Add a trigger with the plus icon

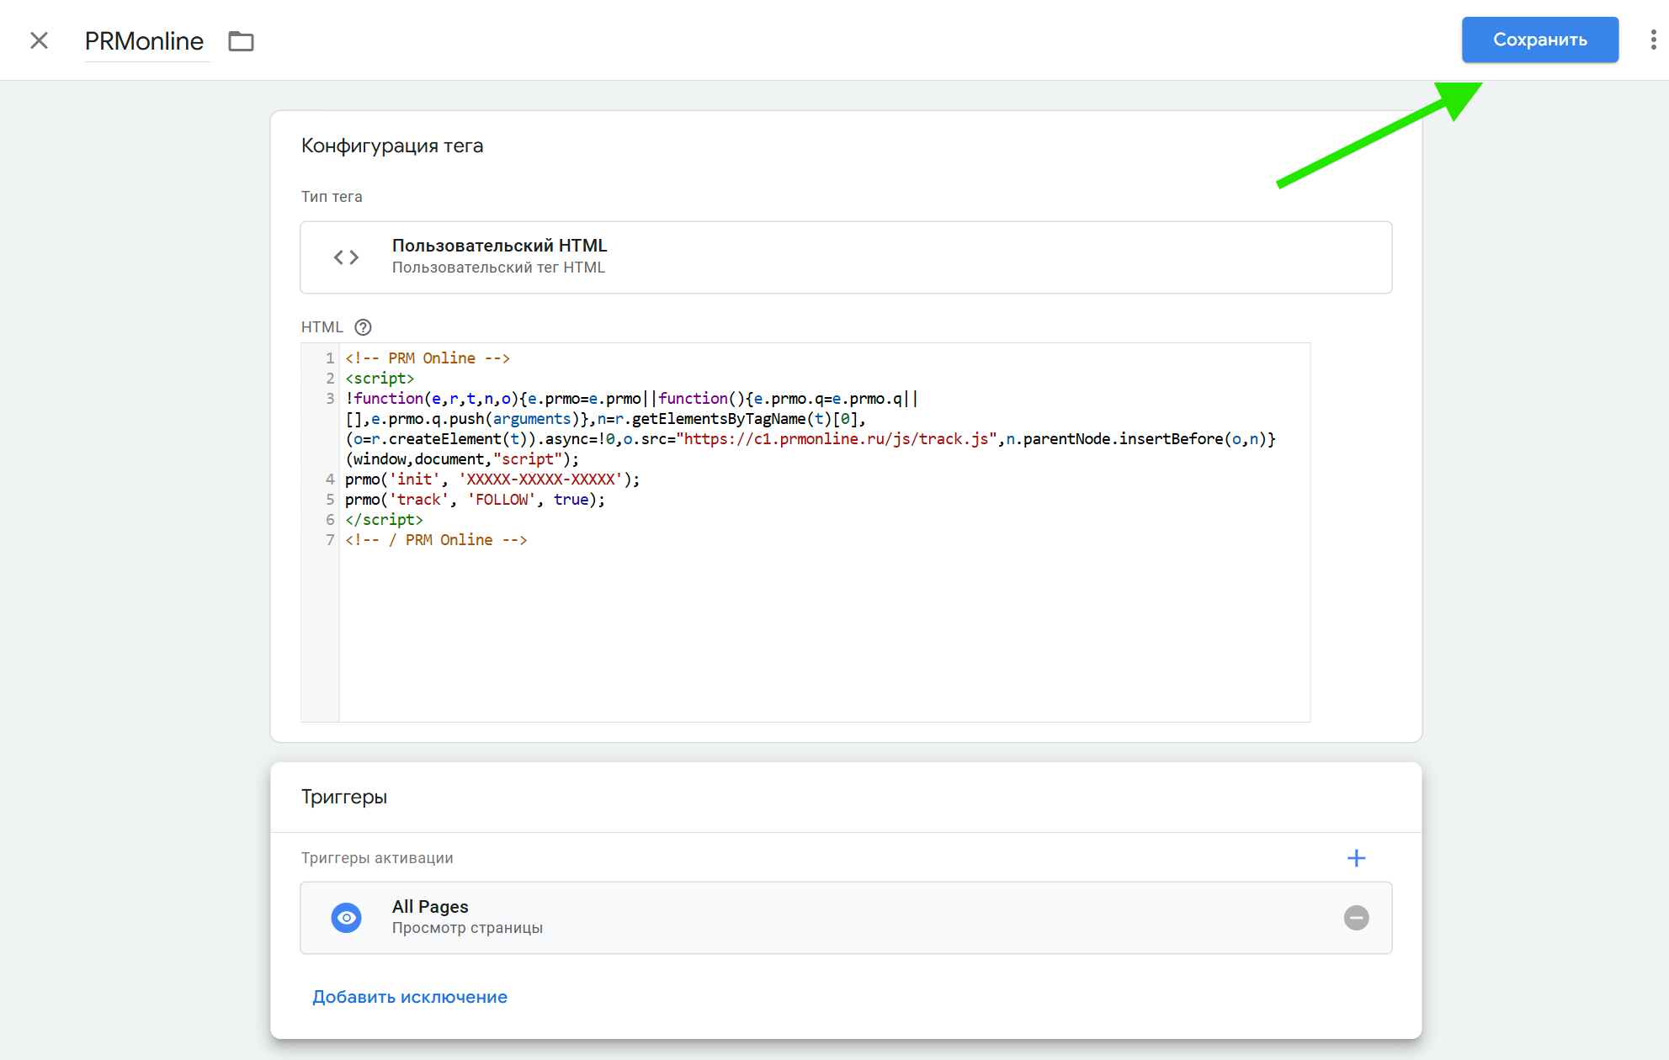pyautogui.click(x=1356, y=858)
